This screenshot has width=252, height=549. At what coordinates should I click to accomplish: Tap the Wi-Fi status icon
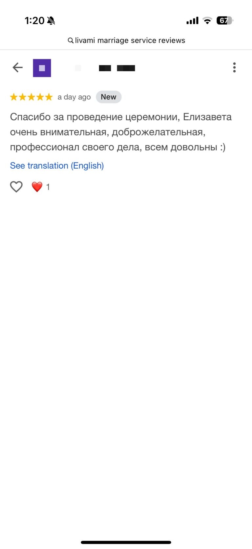click(x=207, y=21)
